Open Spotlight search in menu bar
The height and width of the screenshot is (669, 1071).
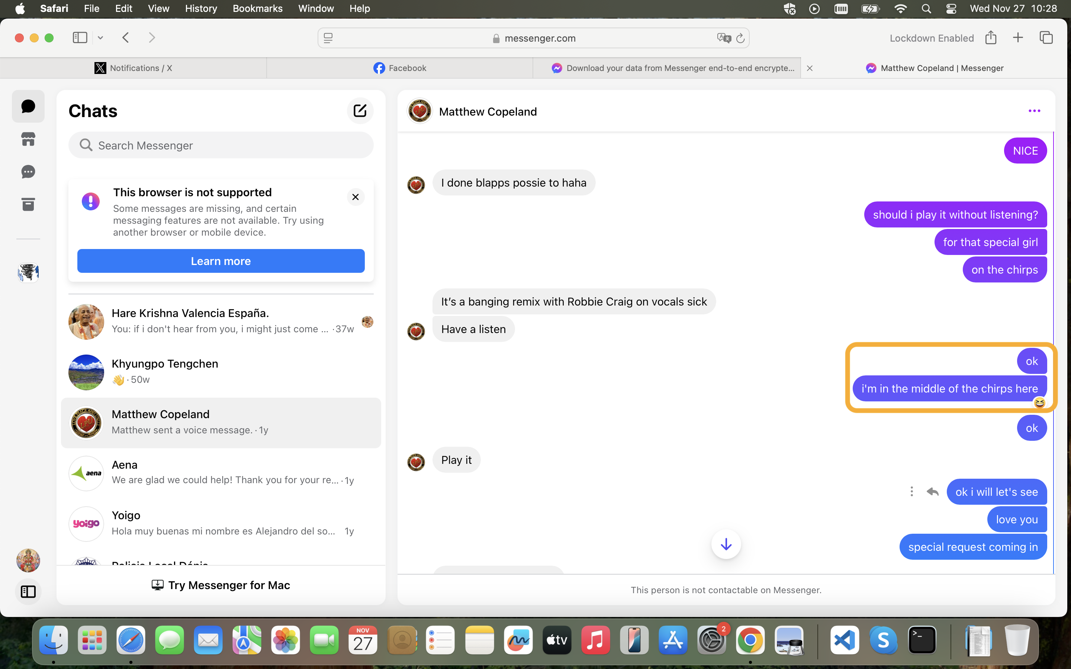pos(926,9)
